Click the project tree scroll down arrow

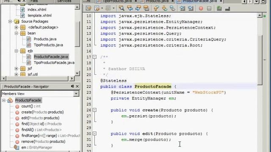click(77, 73)
